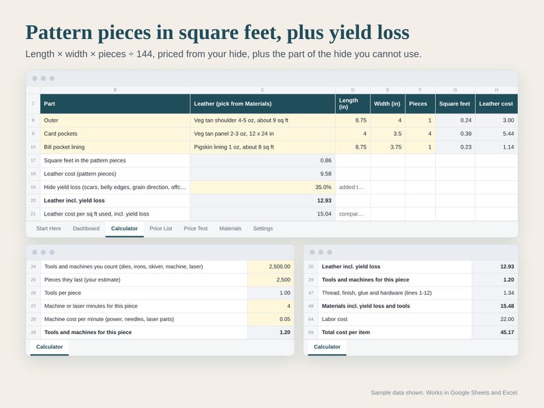Select the Leather (pick from Materials) header

(262, 103)
